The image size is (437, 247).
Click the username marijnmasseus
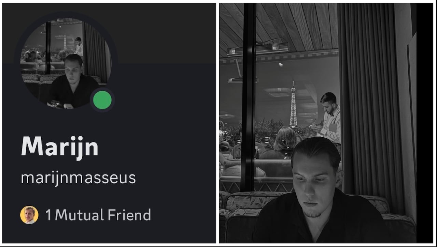(79, 178)
